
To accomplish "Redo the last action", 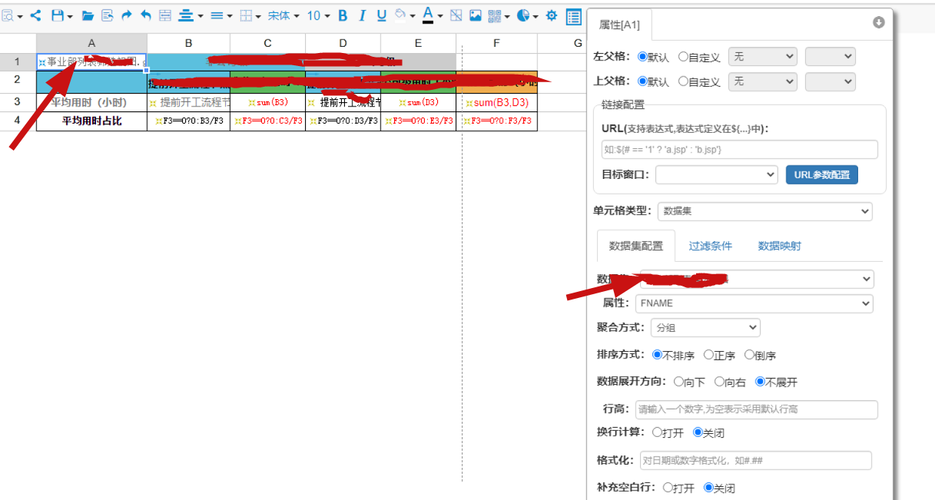I will click(127, 15).
